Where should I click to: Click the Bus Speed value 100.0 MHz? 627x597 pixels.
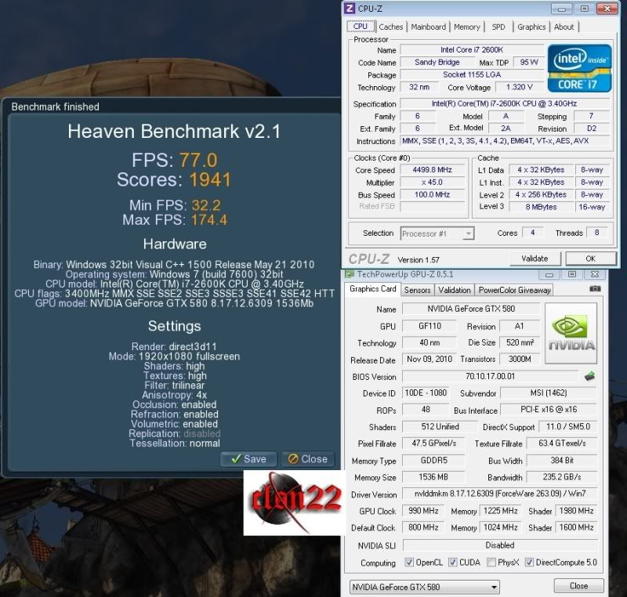tap(433, 194)
